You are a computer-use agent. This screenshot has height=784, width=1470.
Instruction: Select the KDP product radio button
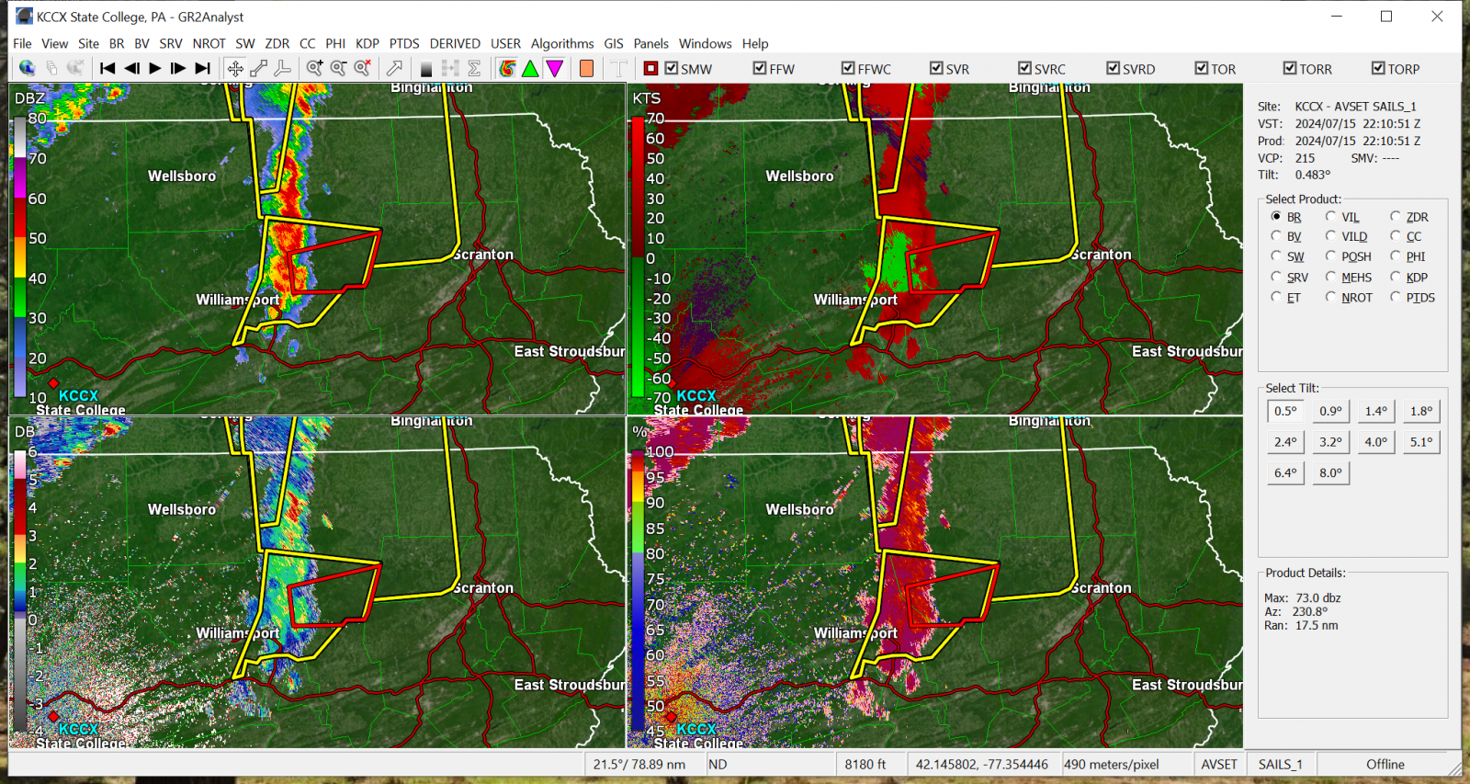(x=1396, y=277)
